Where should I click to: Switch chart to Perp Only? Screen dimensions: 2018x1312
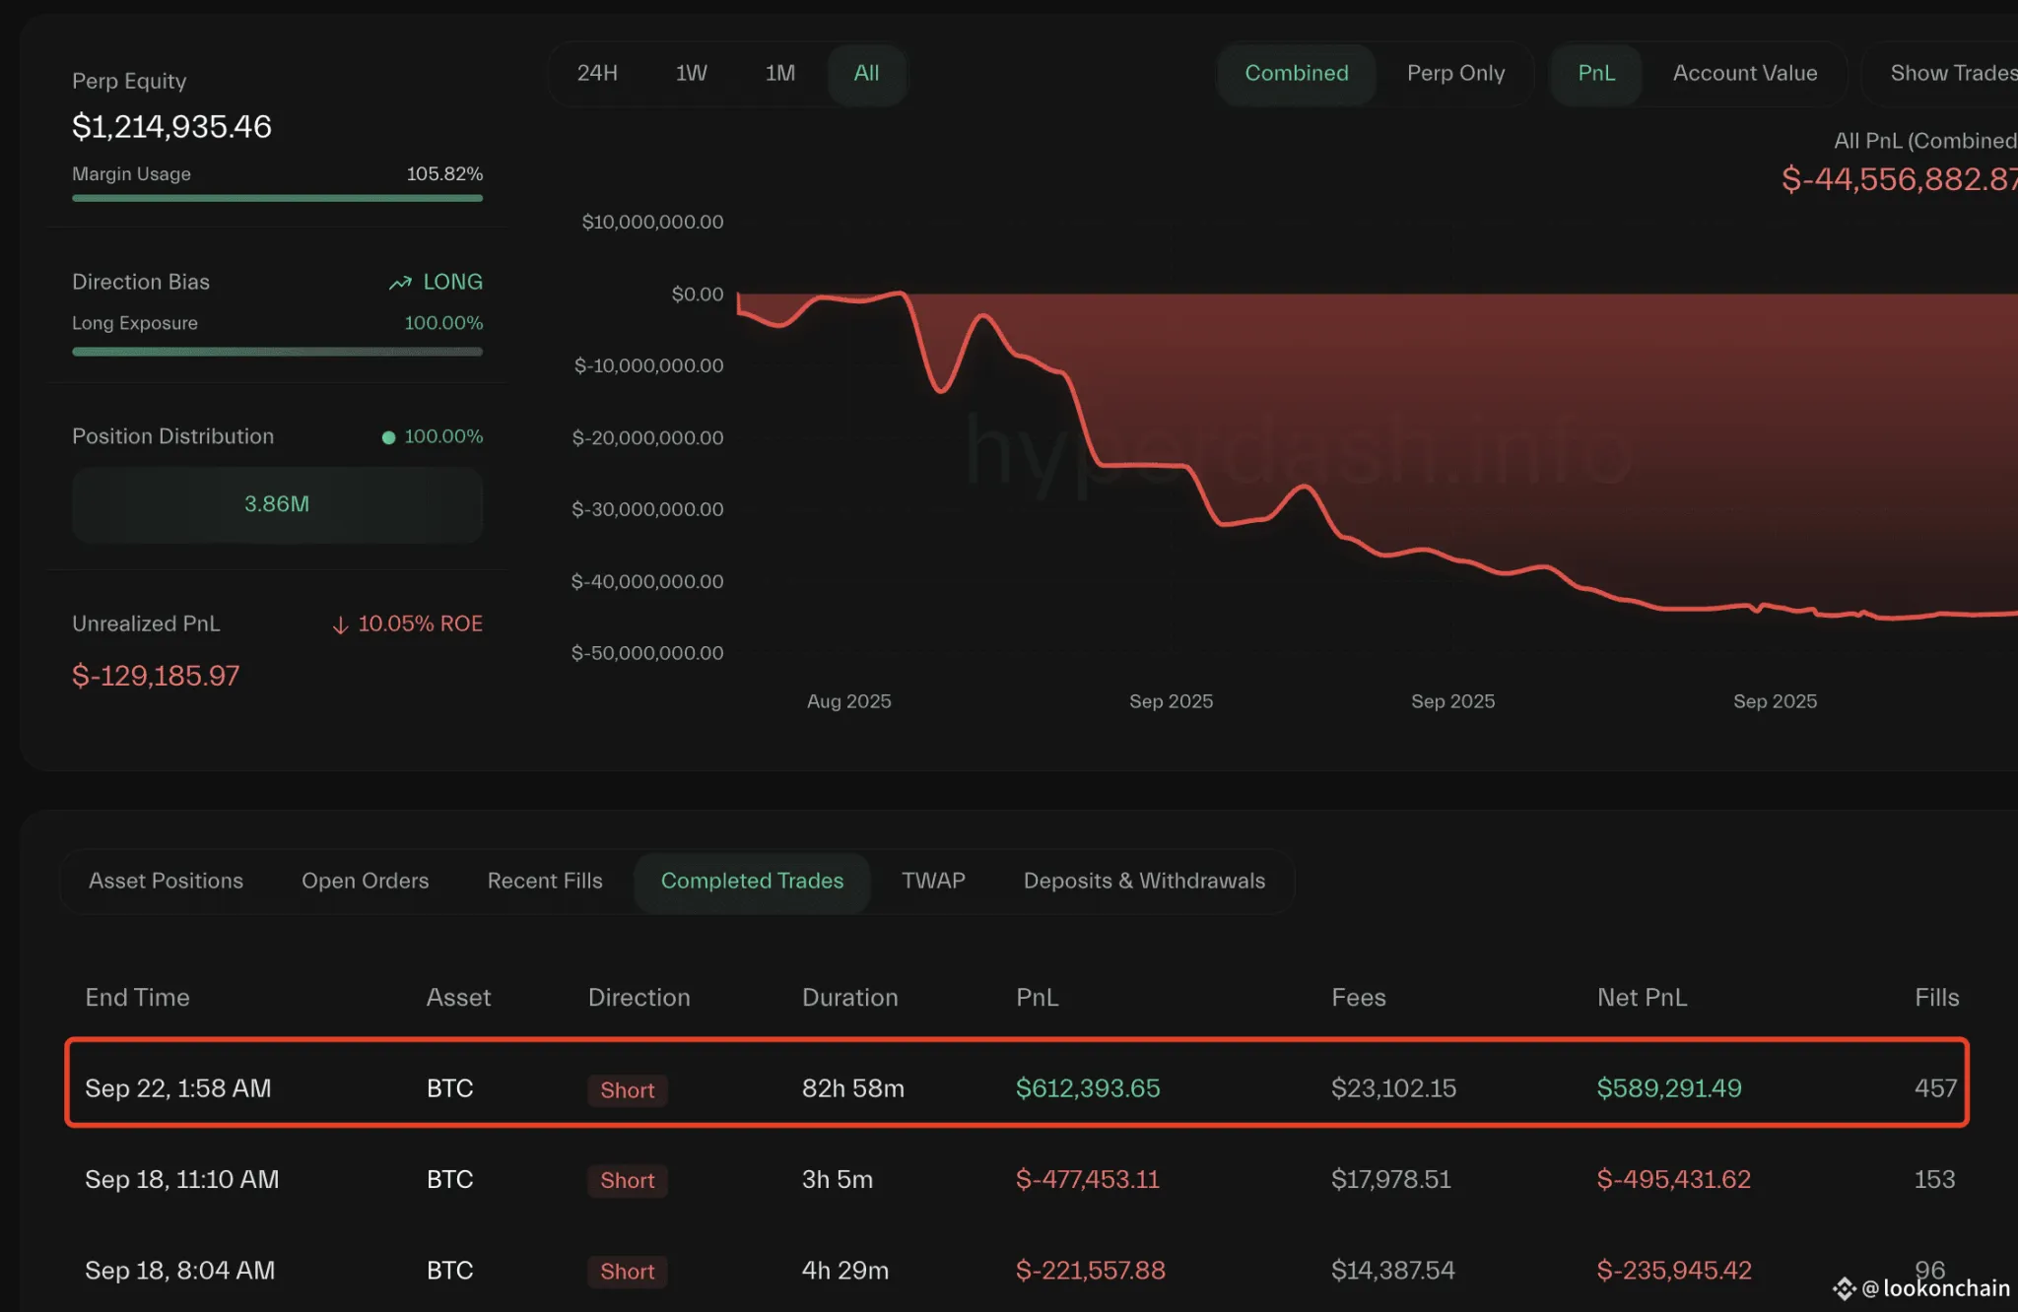click(x=1454, y=74)
